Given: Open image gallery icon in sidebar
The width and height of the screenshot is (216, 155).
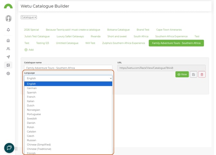Looking at the screenshot, I should 8,65.
